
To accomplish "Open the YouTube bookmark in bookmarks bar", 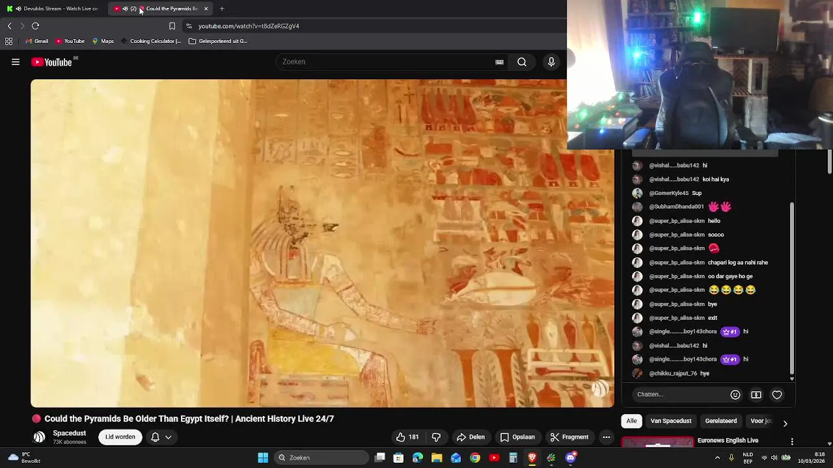I will coord(70,41).
